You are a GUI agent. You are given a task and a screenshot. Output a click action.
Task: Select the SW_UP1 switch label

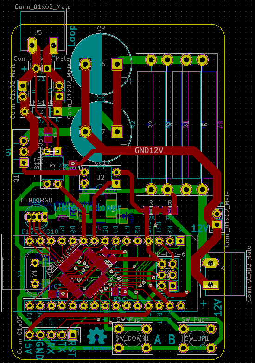pyautogui.click(x=197, y=339)
